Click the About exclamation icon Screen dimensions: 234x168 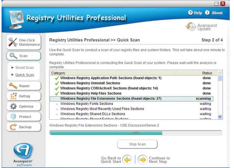(x=207, y=13)
